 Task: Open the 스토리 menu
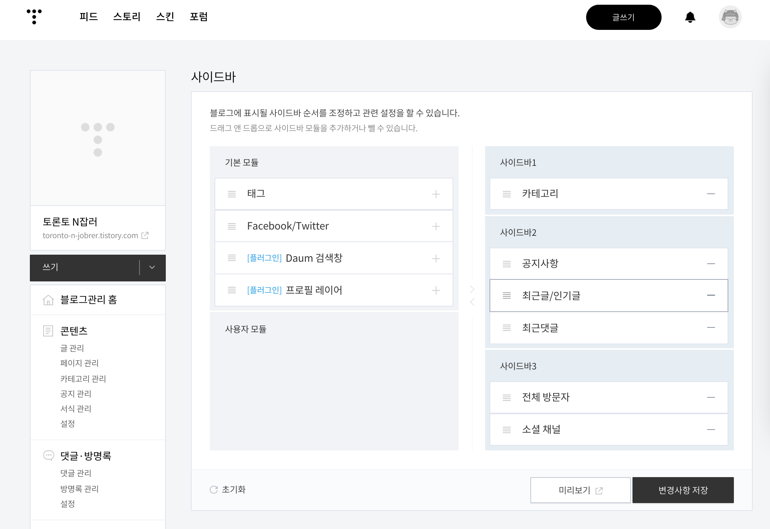[126, 17]
